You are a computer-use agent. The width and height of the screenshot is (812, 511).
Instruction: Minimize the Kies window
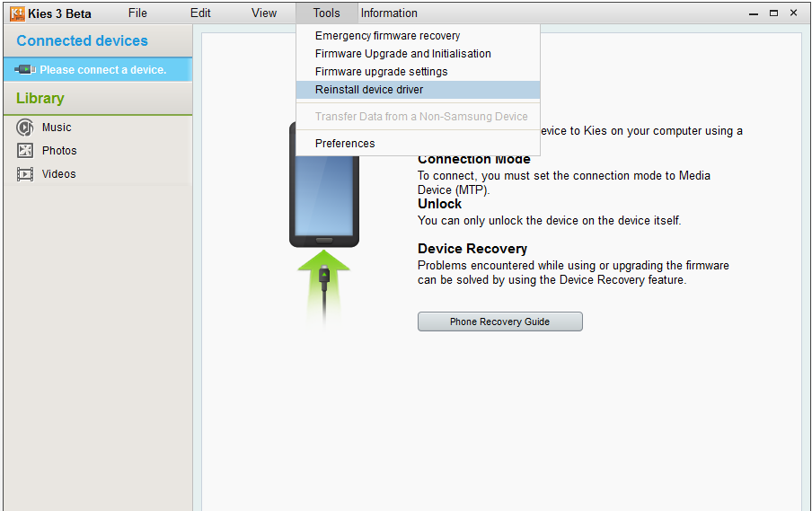[754, 13]
